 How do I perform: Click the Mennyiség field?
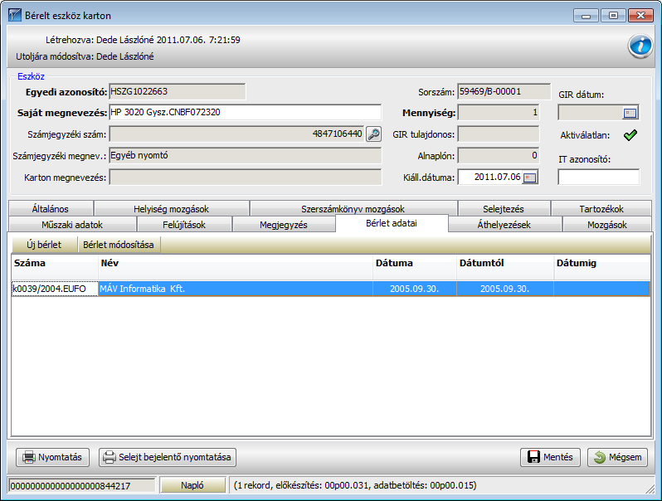click(x=499, y=113)
